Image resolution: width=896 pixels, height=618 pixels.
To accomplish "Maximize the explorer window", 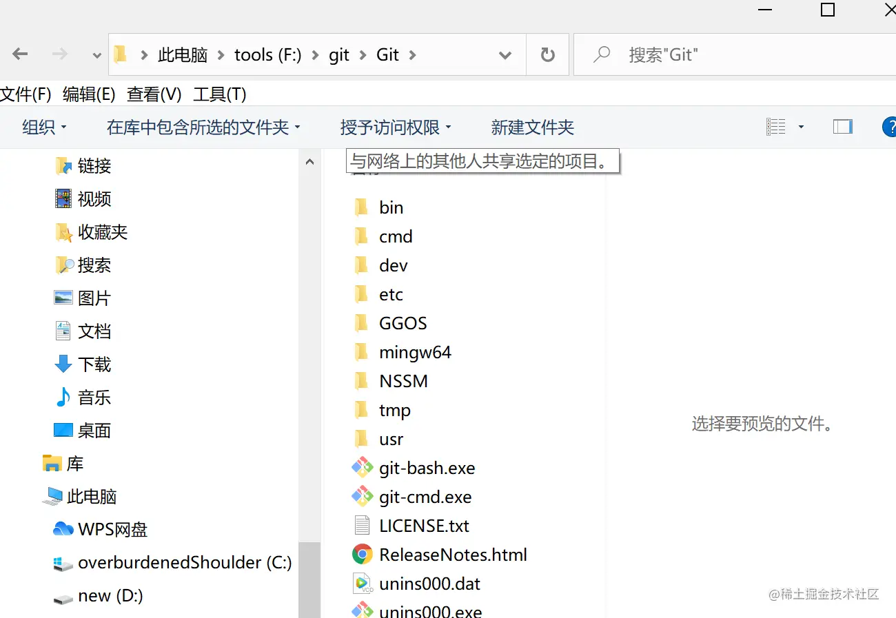I will click(828, 10).
